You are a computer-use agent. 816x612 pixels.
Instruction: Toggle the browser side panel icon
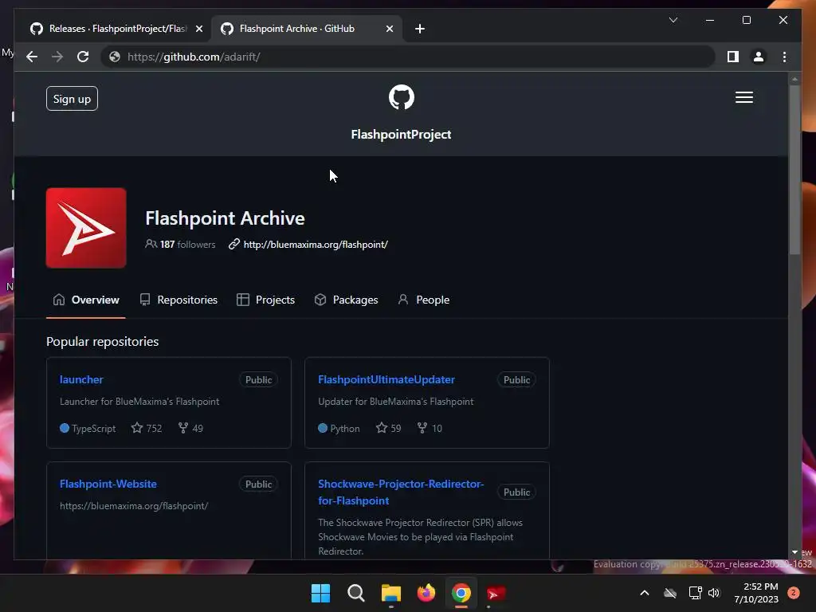[733, 57]
